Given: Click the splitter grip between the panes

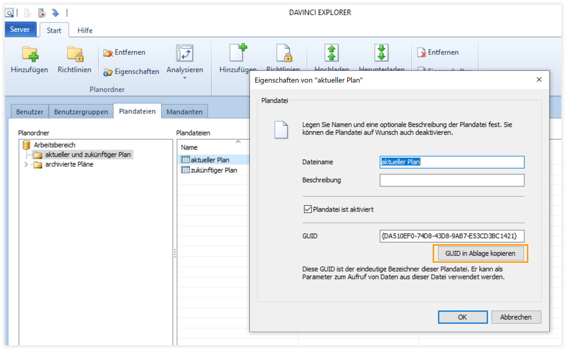Looking at the screenshot, I should [x=175, y=253].
